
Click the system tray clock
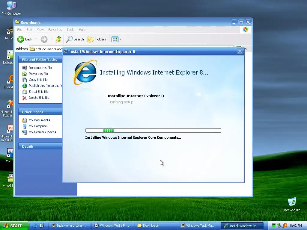(296, 226)
